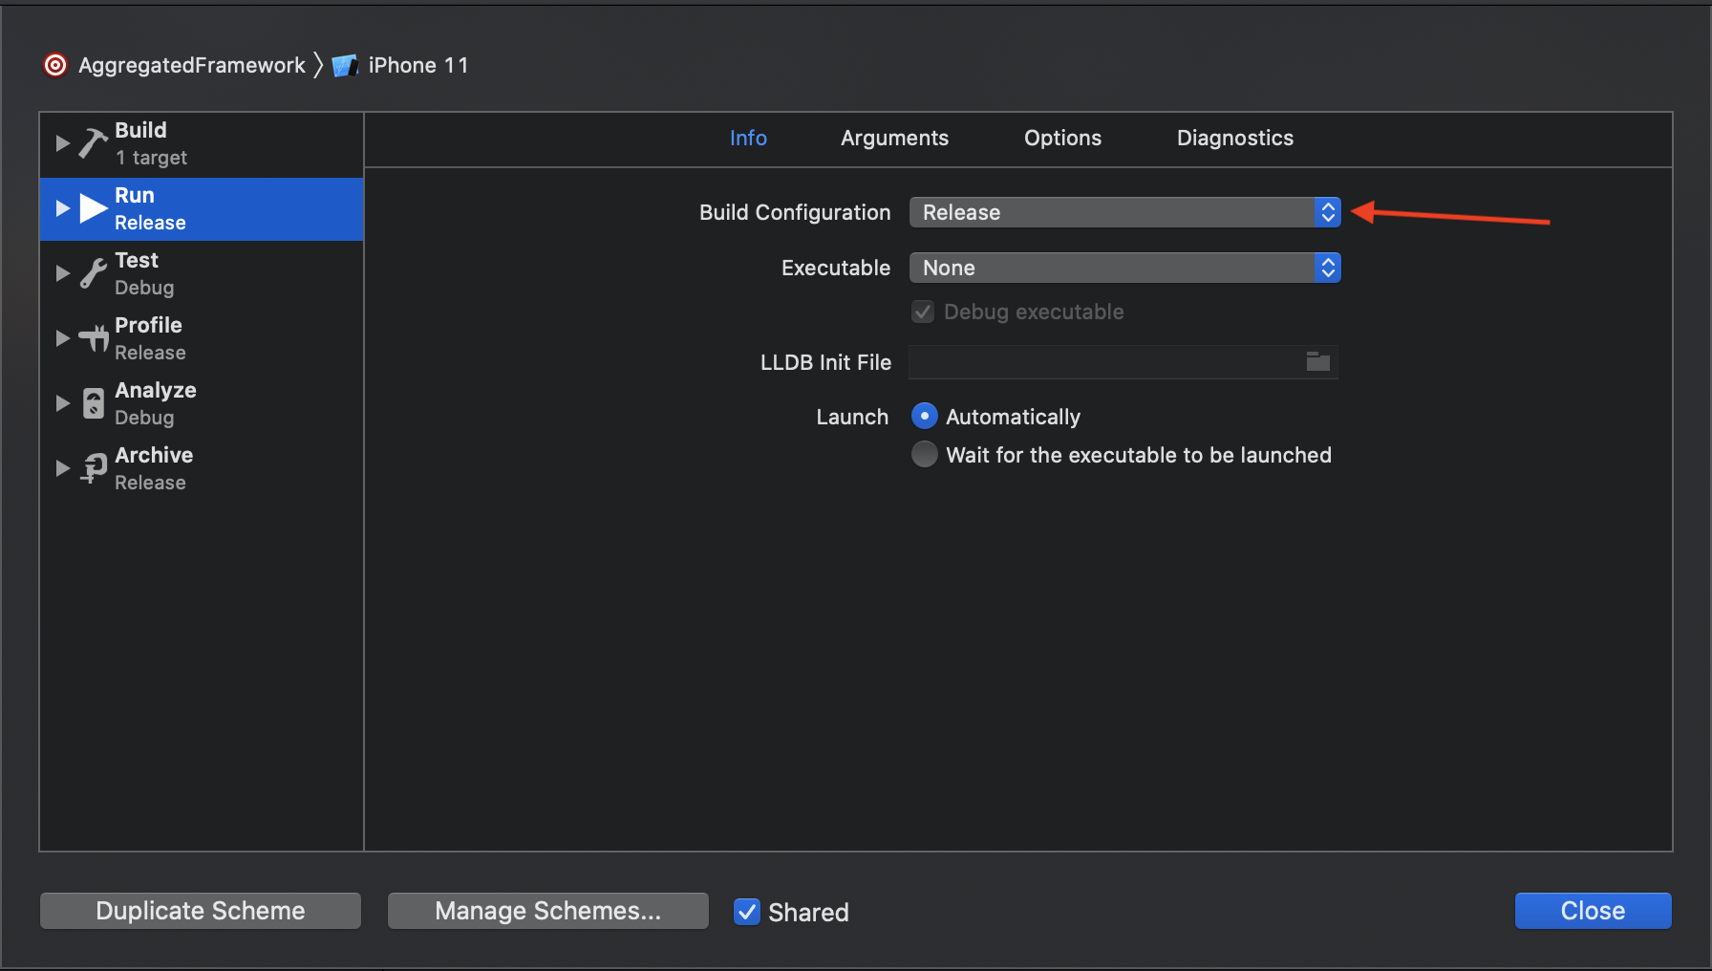Click the iPhone 11 simulator icon

pos(345,65)
